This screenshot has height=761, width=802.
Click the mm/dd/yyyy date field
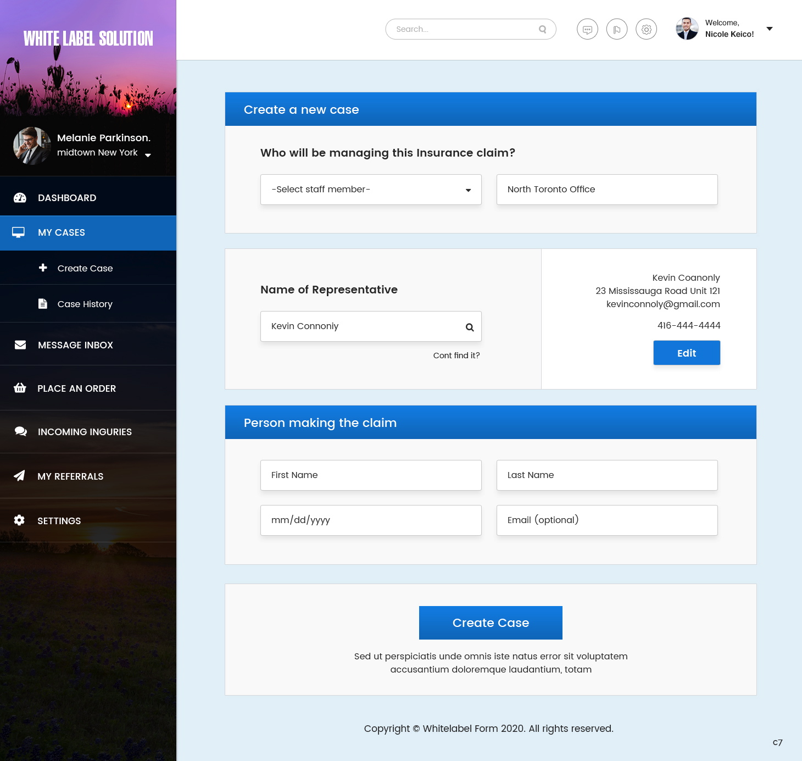point(371,520)
